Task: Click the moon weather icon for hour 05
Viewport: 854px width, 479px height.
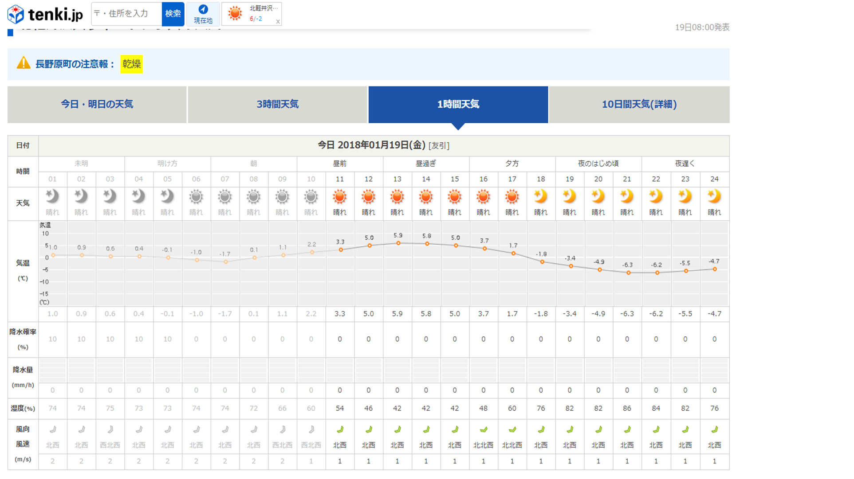Action: [x=167, y=196]
